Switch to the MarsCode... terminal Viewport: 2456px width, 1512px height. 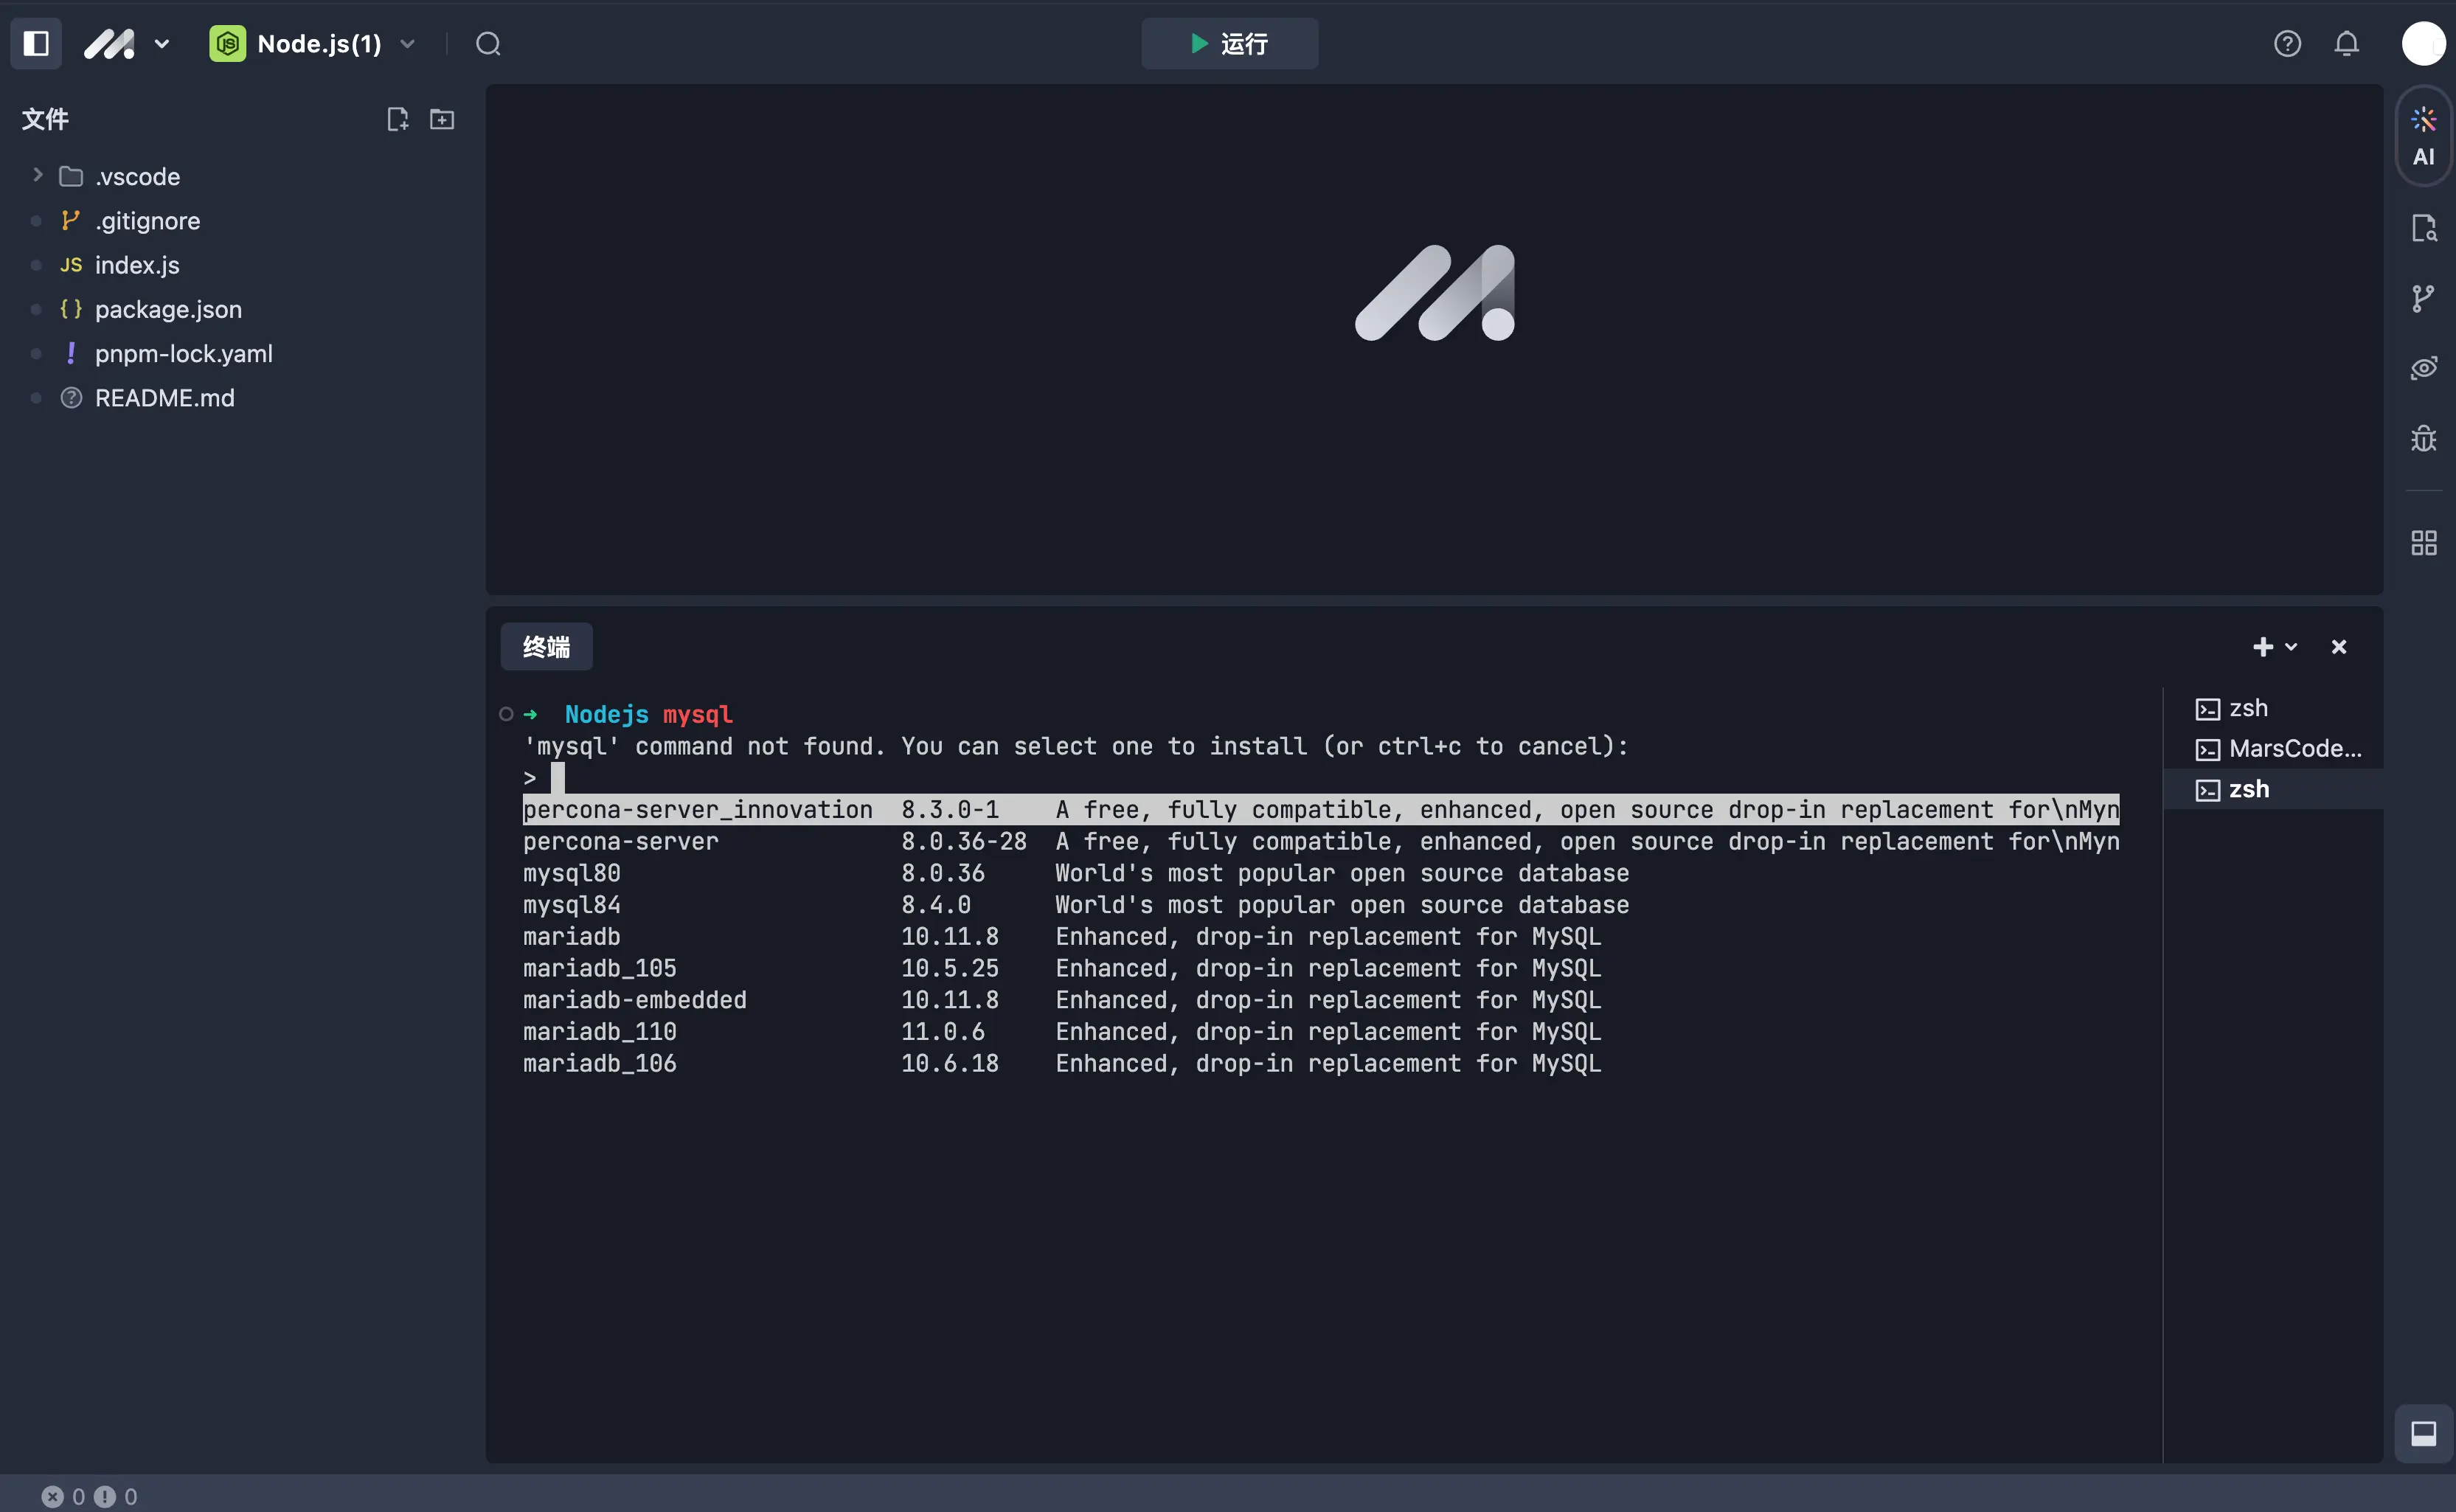pyautogui.click(x=2273, y=749)
